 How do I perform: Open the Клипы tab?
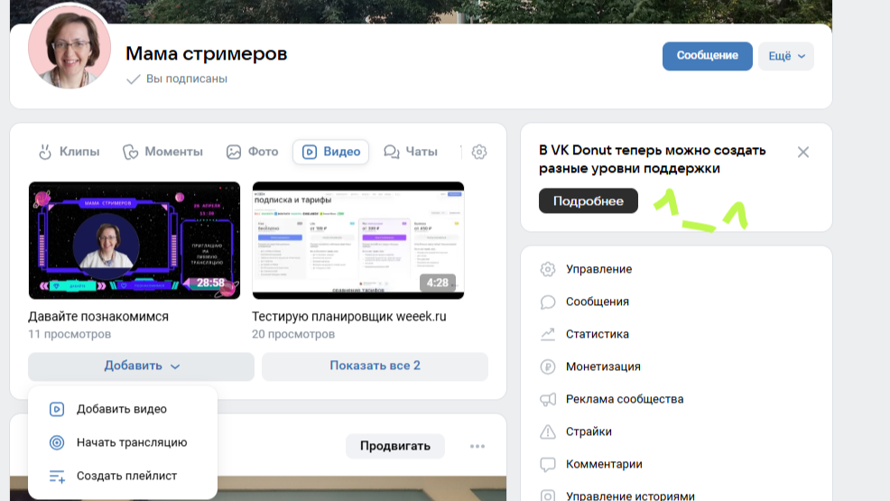point(69,152)
